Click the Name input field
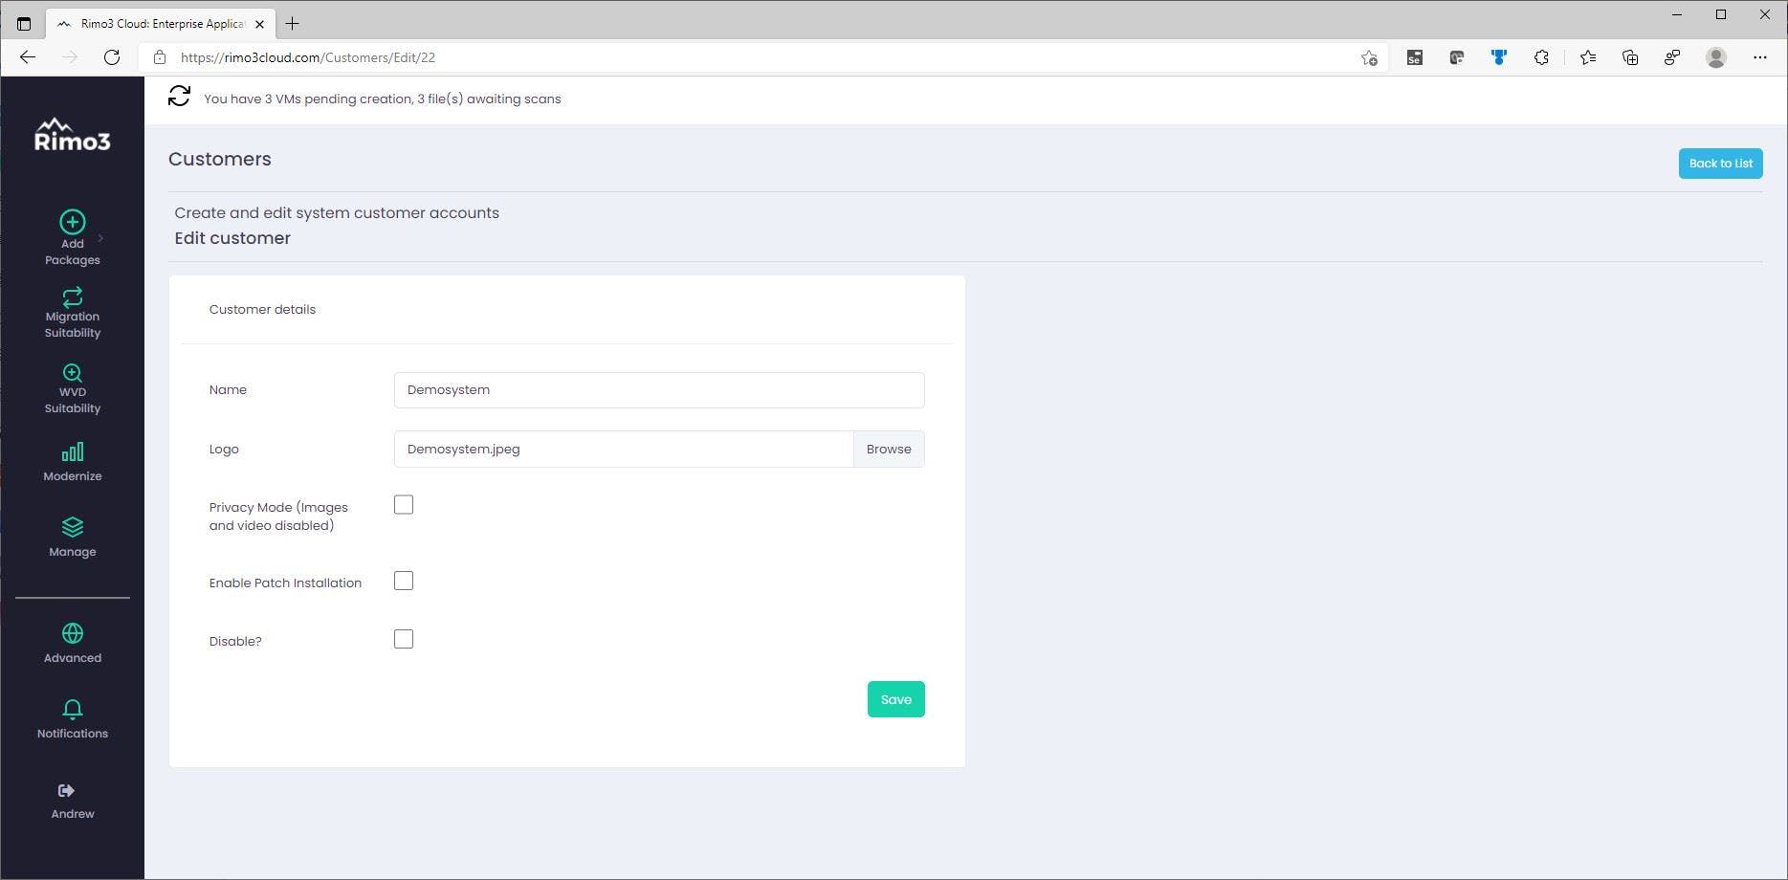The image size is (1788, 880). [658, 390]
